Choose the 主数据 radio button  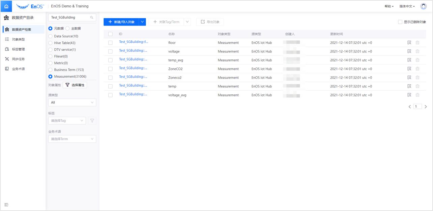pos(68,29)
